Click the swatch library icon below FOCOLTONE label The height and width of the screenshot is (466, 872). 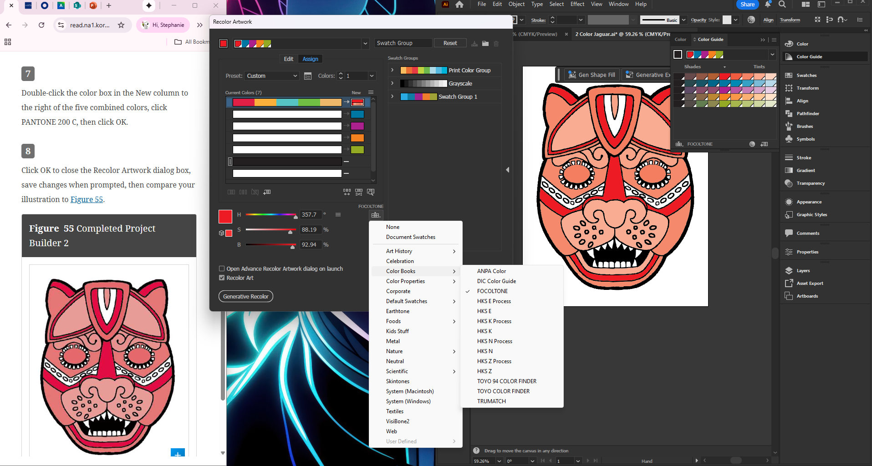(375, 215)
